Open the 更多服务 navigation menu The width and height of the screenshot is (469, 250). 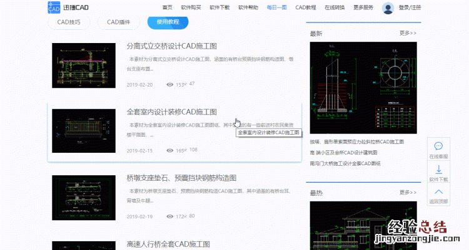(x=363, y=7)
